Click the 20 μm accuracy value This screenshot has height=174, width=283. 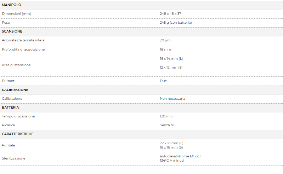coord(165,40)
